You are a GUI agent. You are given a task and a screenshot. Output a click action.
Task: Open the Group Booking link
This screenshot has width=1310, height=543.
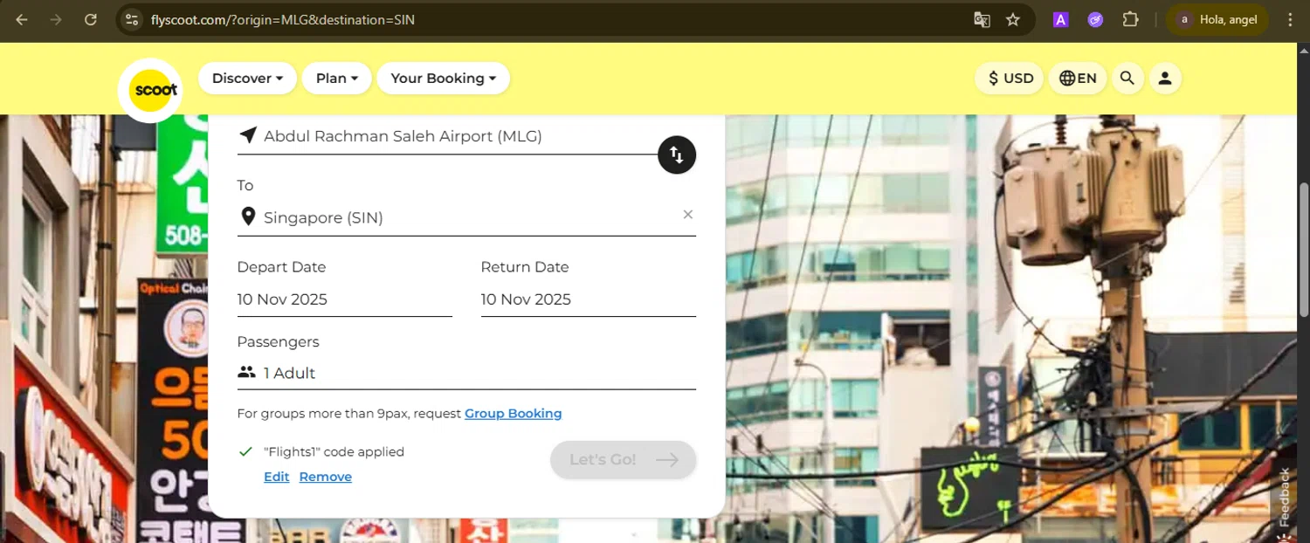click(514, 414)
